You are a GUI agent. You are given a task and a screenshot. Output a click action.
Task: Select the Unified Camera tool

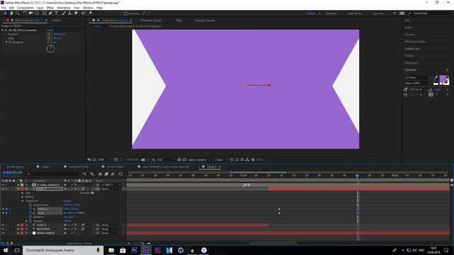coord(31,13)
